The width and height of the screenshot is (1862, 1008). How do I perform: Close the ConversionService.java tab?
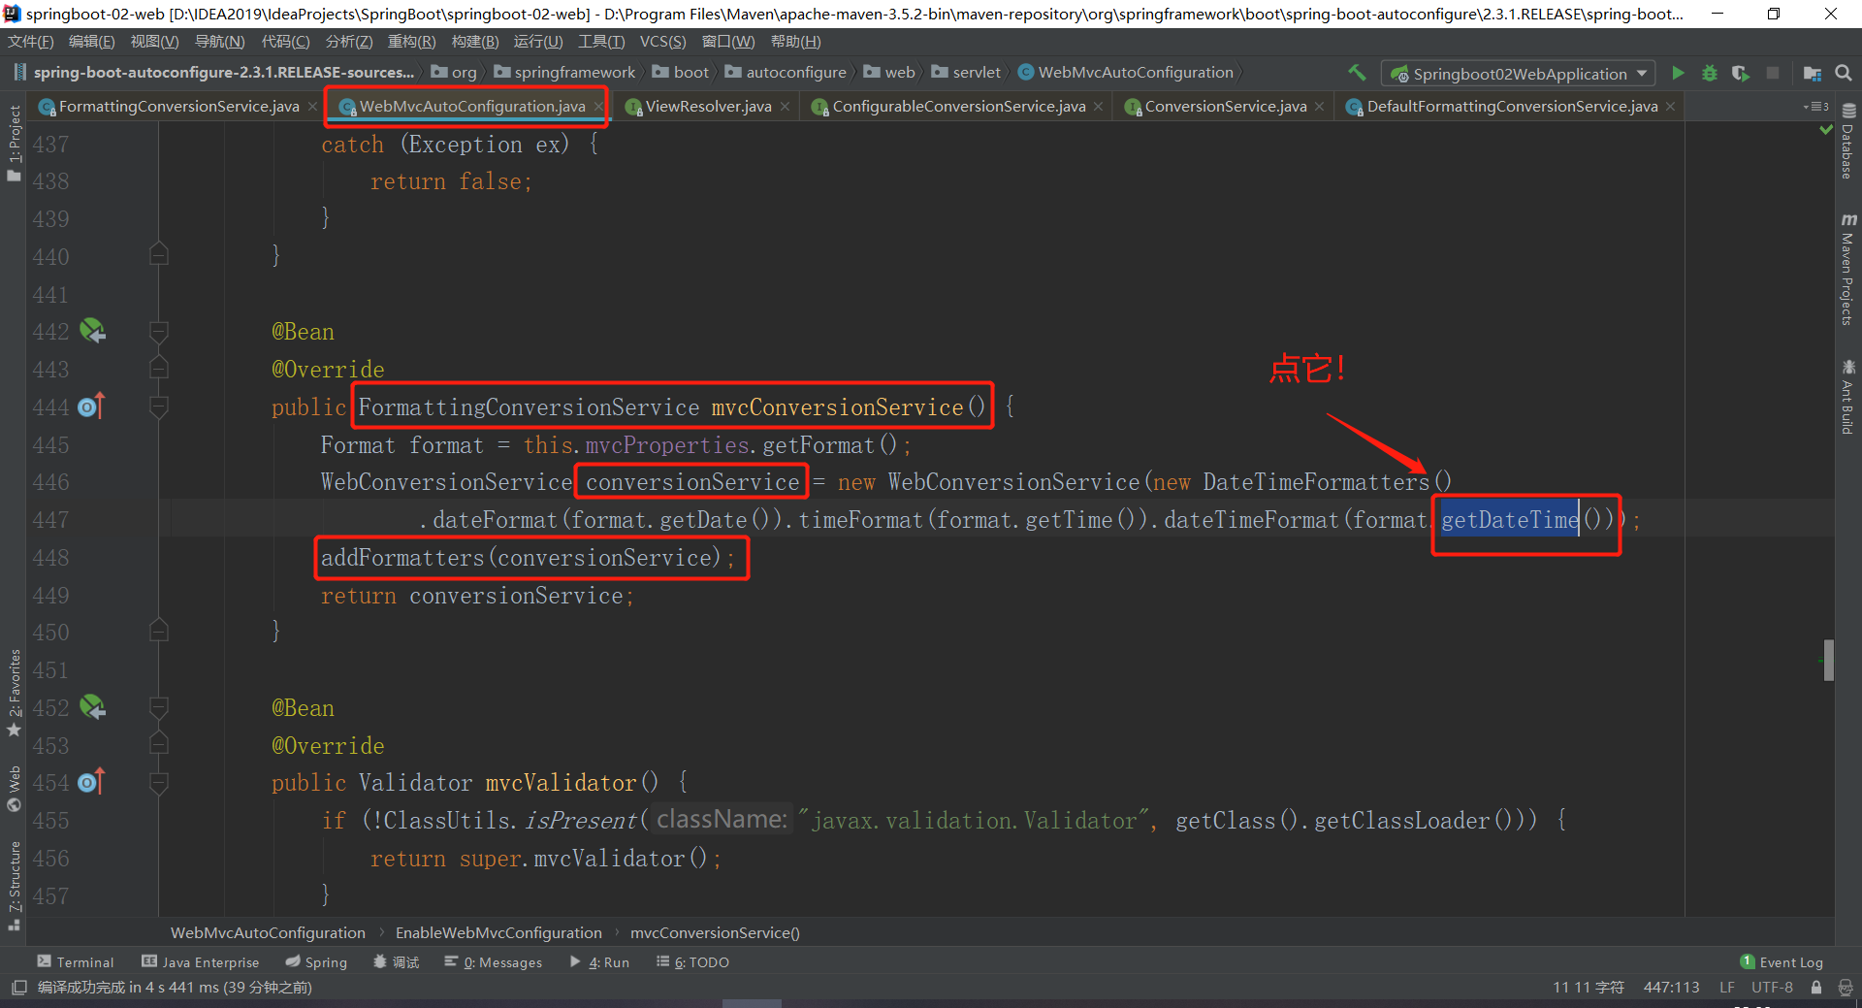[1320, 107]
